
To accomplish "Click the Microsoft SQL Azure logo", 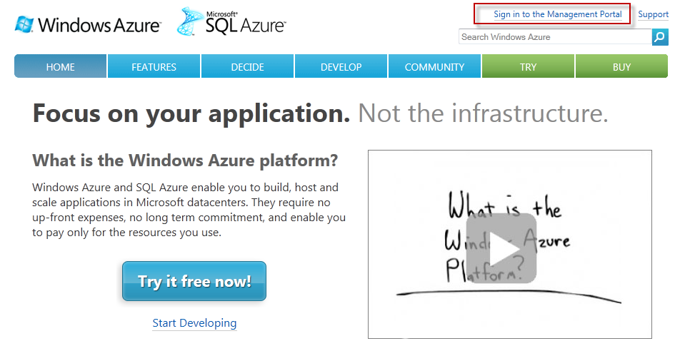I will click(x=231, y=21).
